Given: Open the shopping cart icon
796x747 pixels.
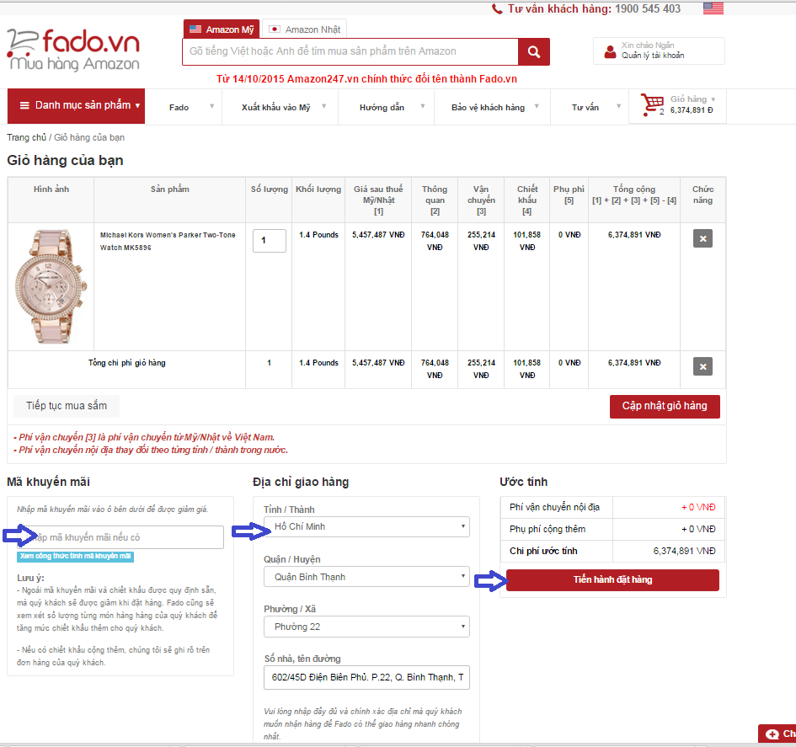Looking at the screenshot, I should [652, 104].
